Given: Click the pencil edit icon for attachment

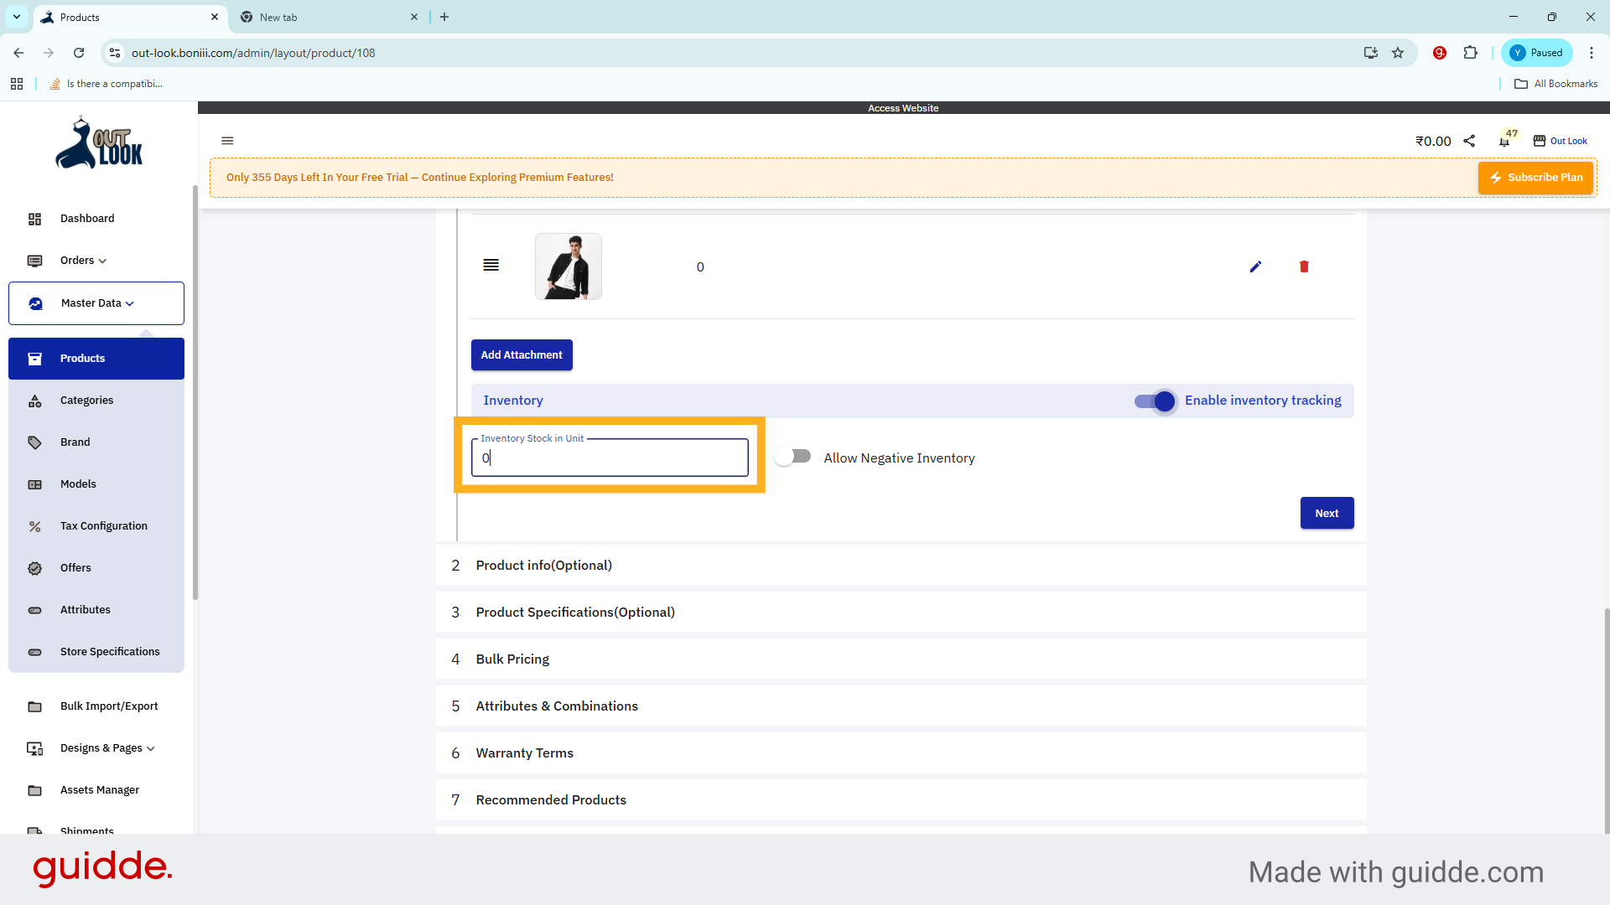Looking at the screenshot, I should coord(1255,266).
